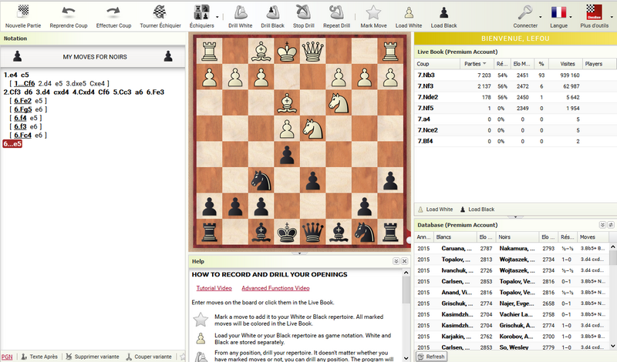Click the Effectuer Coup redo arrow

coord(113,15)
